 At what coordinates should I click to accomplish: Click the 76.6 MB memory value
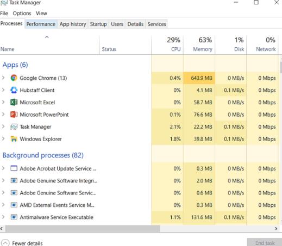pyautogui.click(x=203, y=115)
